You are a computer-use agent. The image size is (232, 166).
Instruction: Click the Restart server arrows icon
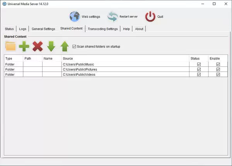[x=113, y=17]
